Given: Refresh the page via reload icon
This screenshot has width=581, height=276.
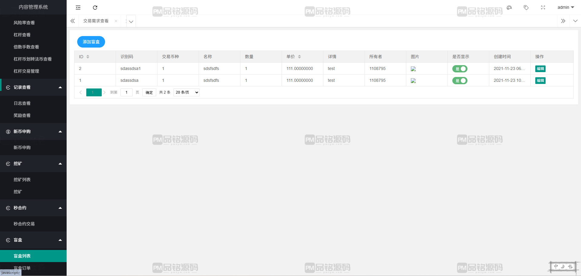Looking at the screenshot, I should [x=95, y=8].
